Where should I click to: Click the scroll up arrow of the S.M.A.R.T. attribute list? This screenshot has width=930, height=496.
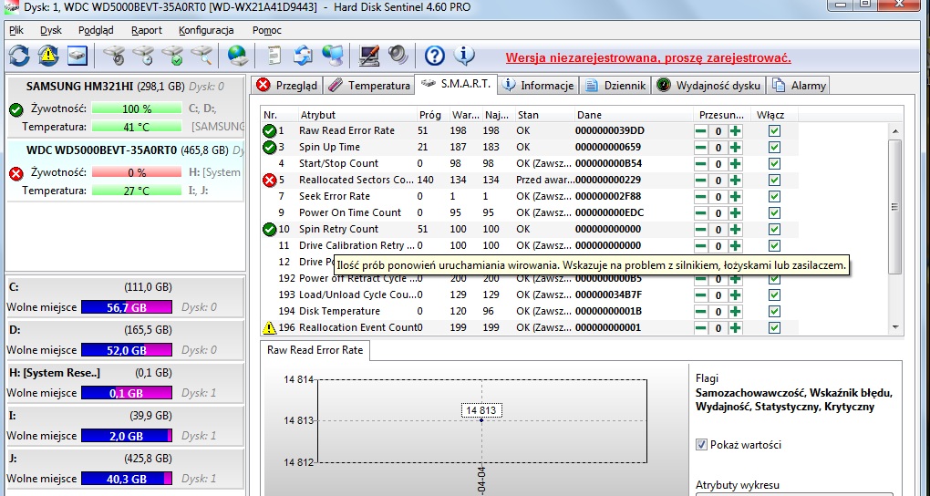point(895,131)
